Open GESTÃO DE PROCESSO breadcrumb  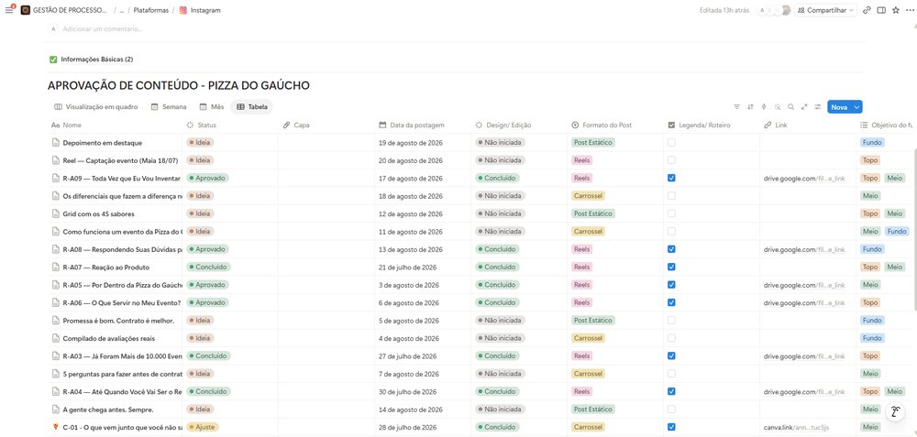click(x=71, y=10)
